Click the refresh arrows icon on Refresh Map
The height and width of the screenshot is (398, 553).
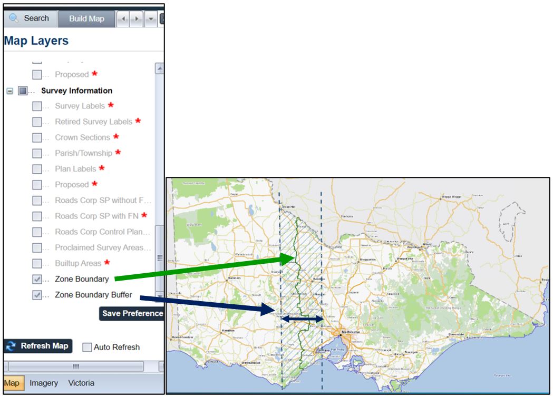[x=10, y=346]
